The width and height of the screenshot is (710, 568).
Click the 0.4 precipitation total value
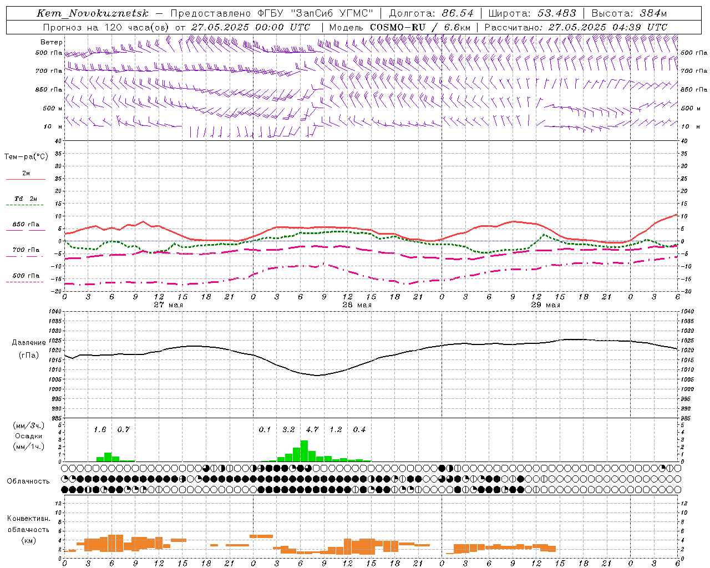(359, 430)
